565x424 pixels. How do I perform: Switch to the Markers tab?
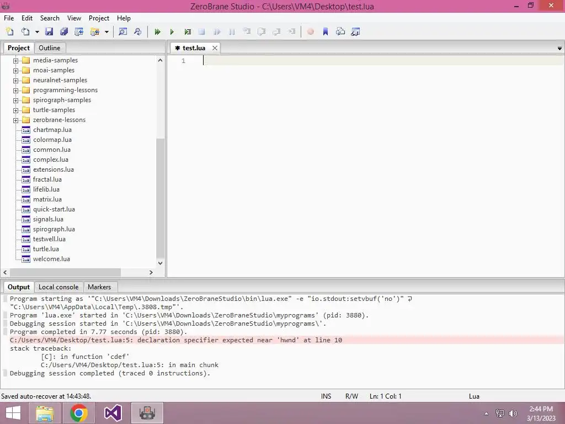coord(99,287)
